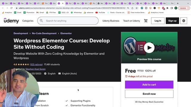Click the Add to cart button
This screenshot has width=191, height=107.
(x=149, y=84)
